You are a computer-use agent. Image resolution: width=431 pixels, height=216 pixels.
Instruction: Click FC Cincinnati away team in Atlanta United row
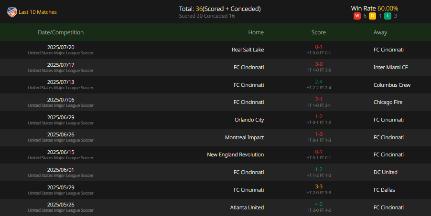tap(388, 207)
